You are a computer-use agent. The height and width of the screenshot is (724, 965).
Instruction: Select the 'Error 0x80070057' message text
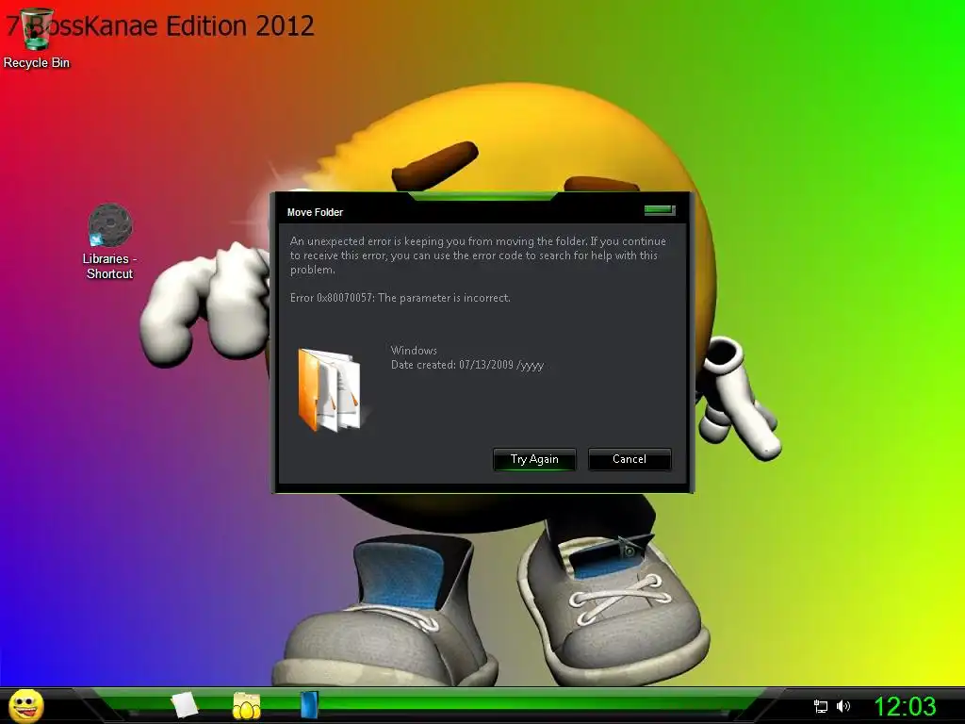[400, 298]
